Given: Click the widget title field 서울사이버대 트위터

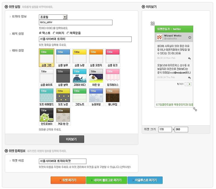Looking at the screenshot, I should [x=85, y=39].
